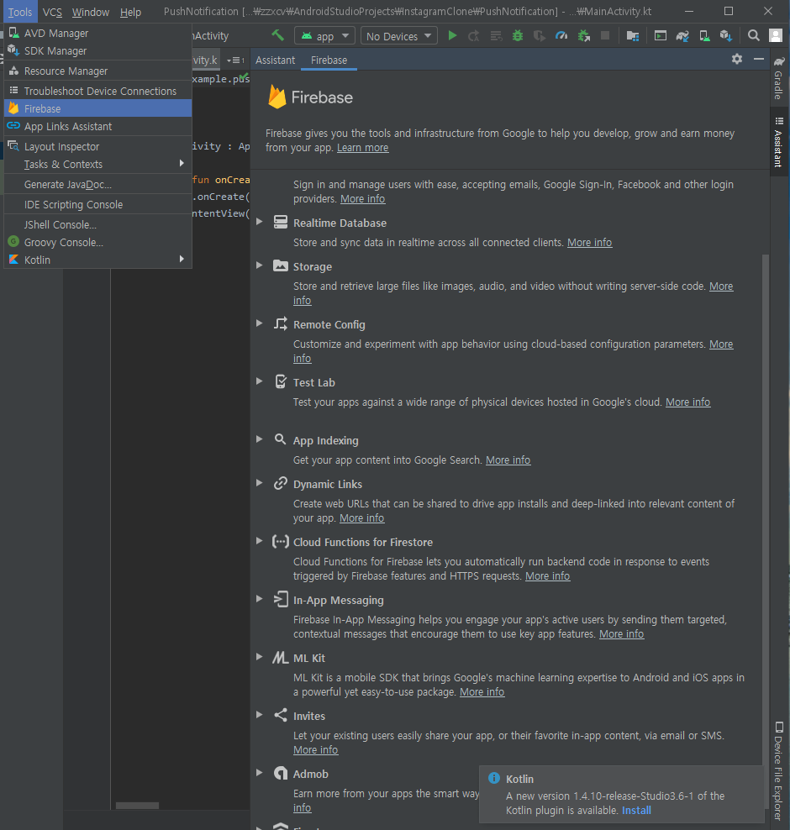Start debugging with the green bug icon

pyautogui.click(x=518, y=35)
